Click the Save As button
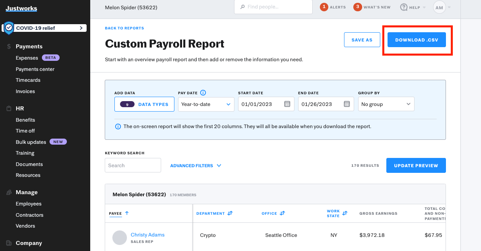Viewport: 481px width, 251px height. tap(362, 39)
